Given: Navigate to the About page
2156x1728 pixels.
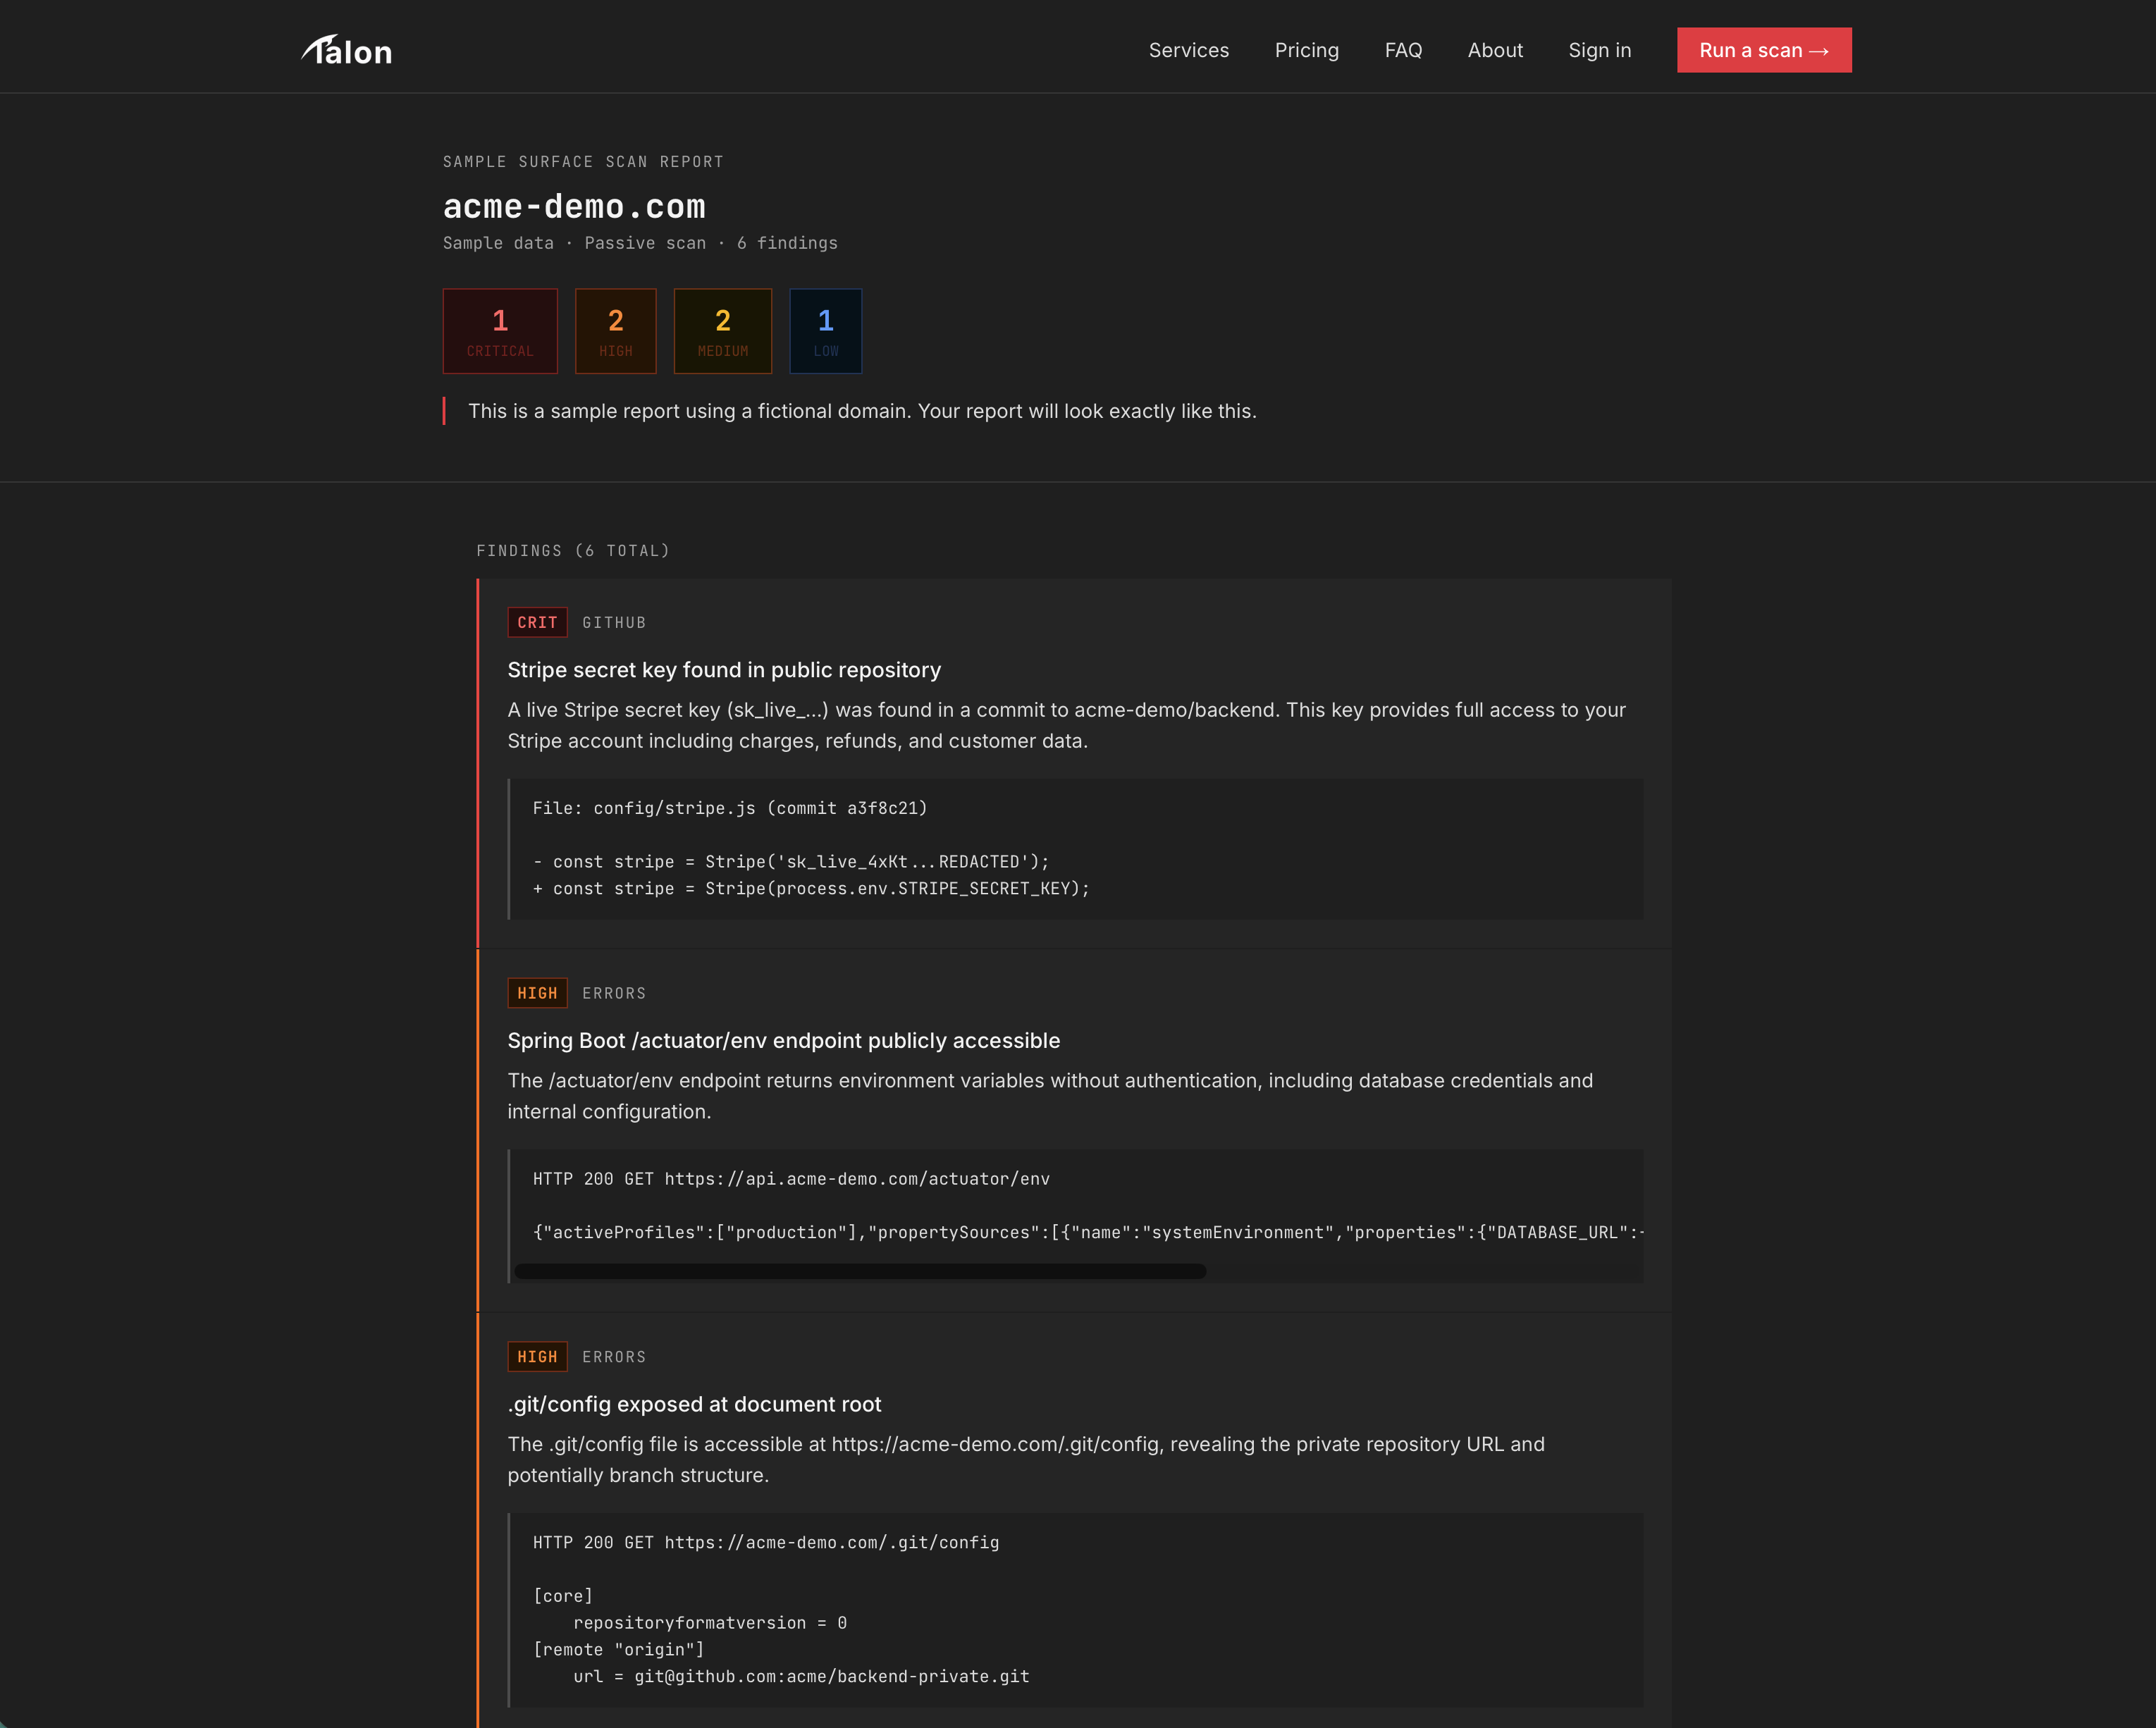Looking at the screenshot, I should (1495, 50).
